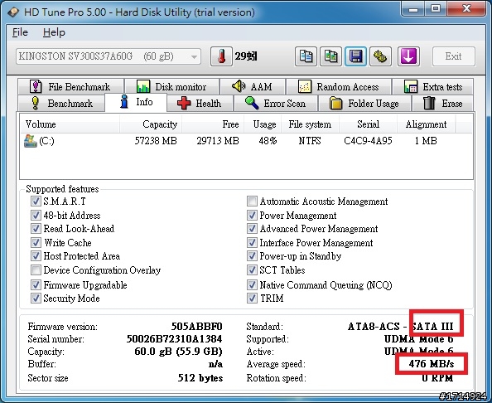Screen dimensions: 492x403
Task: Toggle the Native Command Queuing (NCQ) checkbox
Action: coord(252,285)
